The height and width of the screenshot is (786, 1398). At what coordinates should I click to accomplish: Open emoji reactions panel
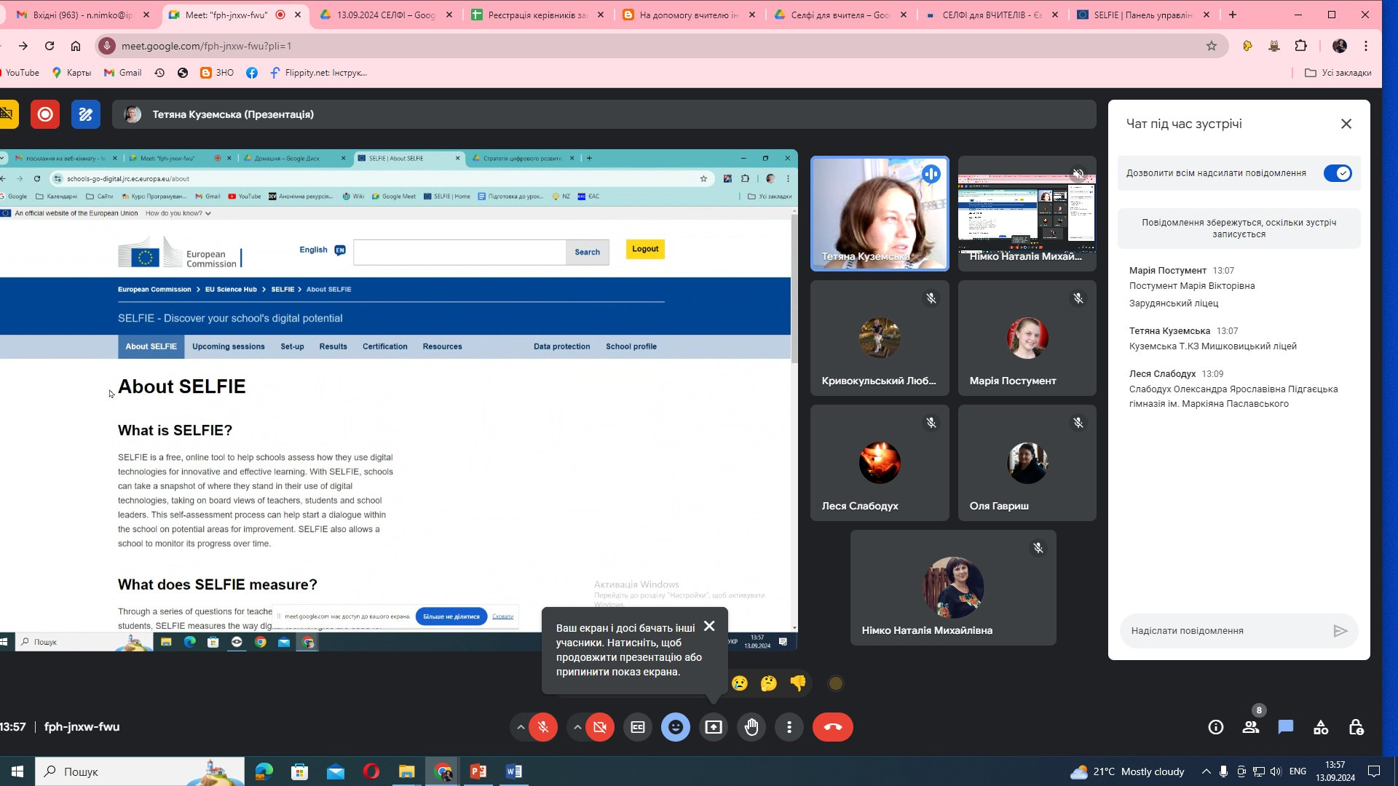tap(676, 727)
